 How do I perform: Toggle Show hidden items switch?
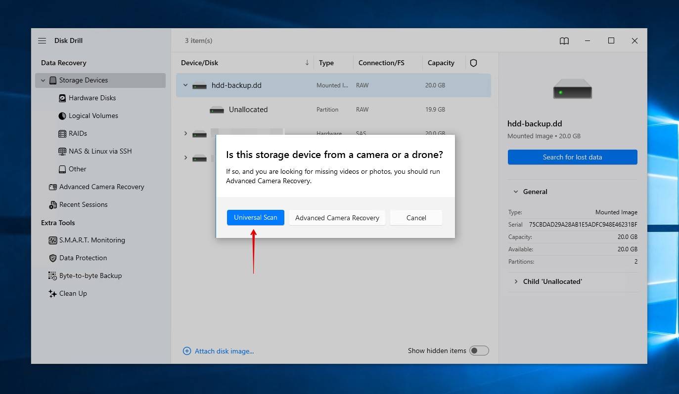pos(479,351)
